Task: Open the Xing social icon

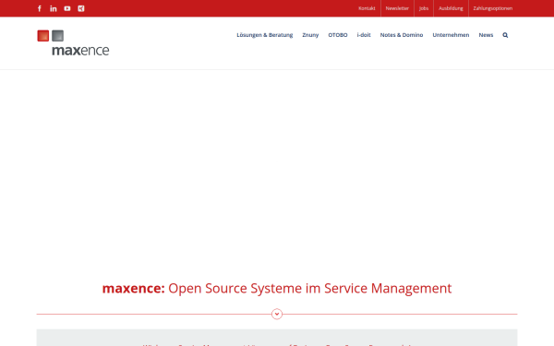Action: tap(81, 8)
